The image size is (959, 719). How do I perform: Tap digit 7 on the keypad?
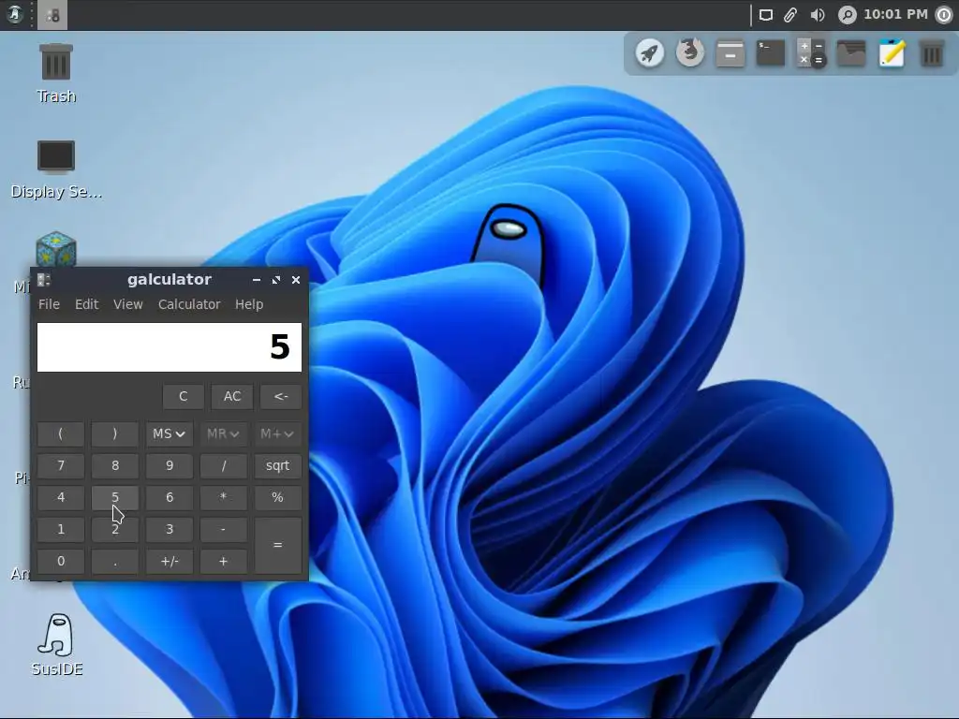pos(61,466)
